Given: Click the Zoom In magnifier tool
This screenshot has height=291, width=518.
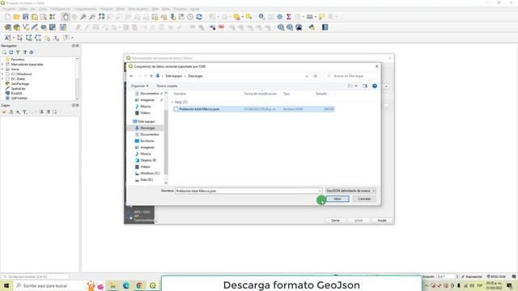Looking at the screenshot, I should click(83, 17).
